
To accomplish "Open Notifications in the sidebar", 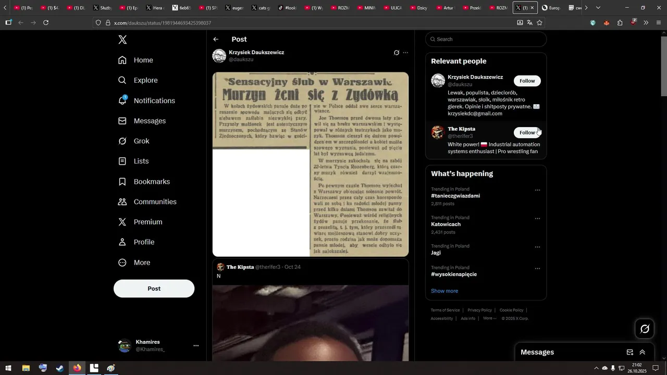I will click(146, 101).
